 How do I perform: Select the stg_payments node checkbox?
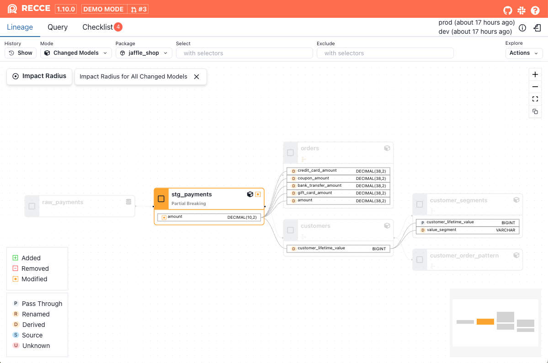point(161,199)
